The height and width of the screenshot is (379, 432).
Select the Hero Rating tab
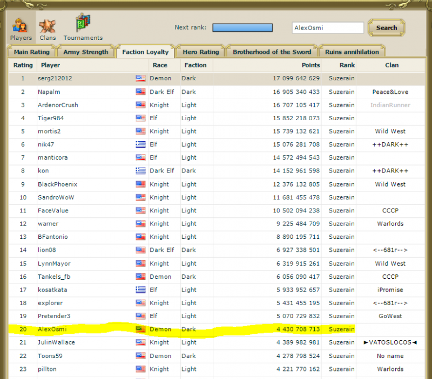200,52
